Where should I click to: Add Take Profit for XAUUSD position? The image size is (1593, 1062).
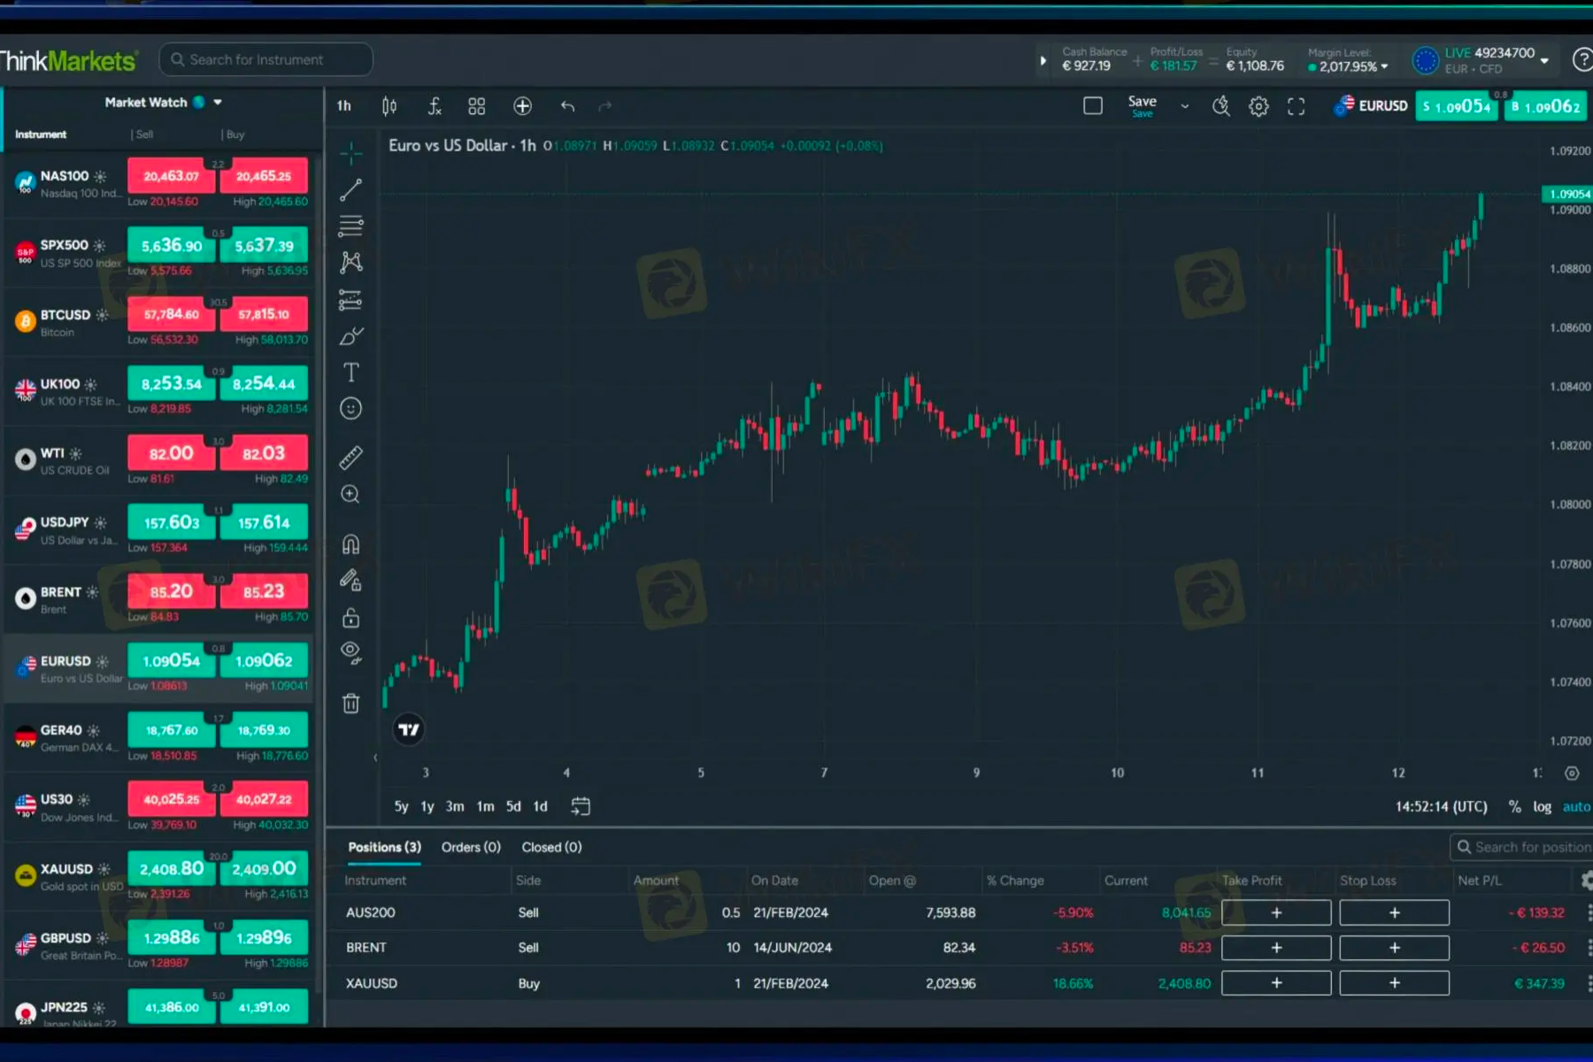(x=1276, y=983)
